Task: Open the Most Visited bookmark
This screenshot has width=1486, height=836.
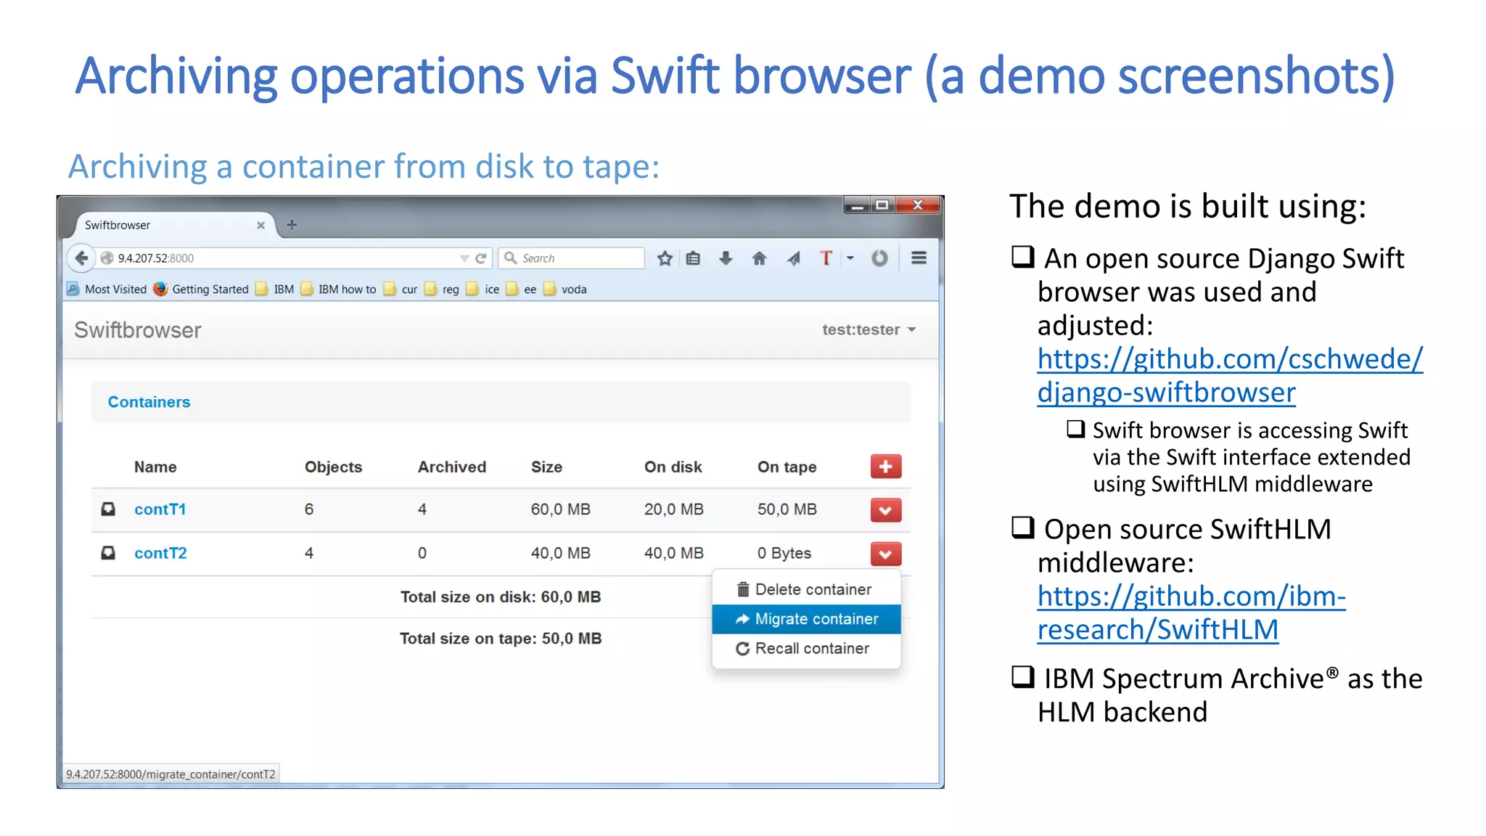Action: [107, 289]
